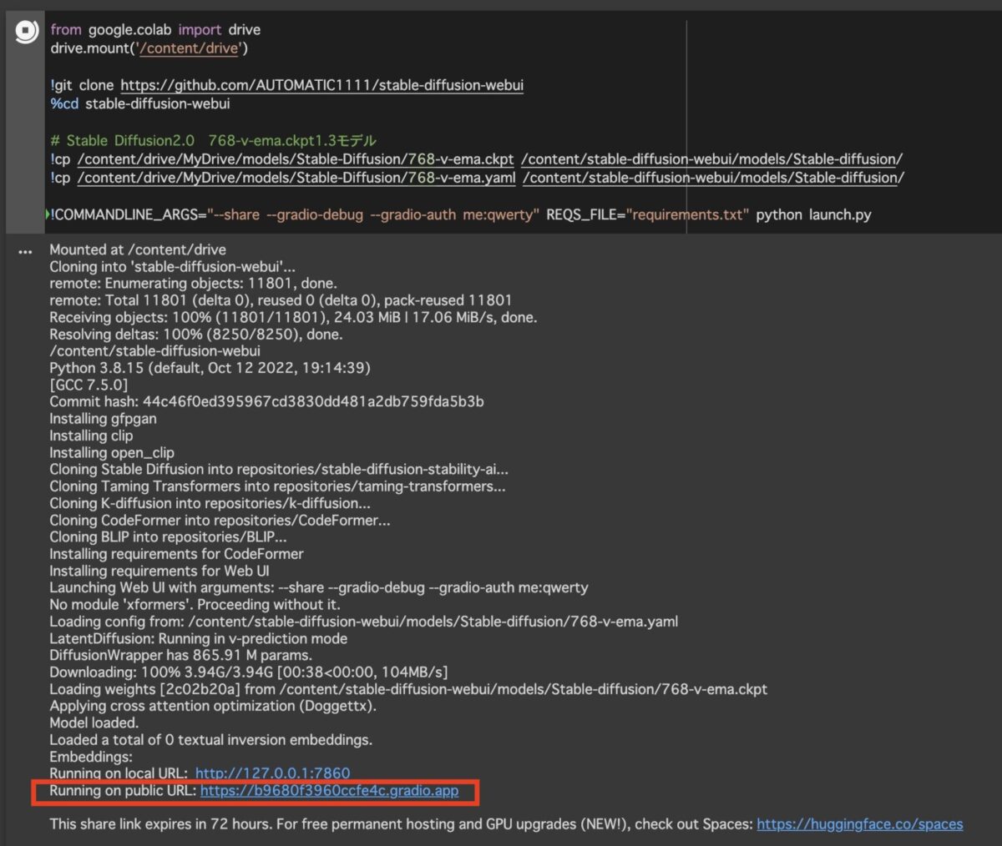Click the '# Stable Diffusion2.0' comment line
The height and width of the screenshot is (846, 1002).
pos(213,140)
